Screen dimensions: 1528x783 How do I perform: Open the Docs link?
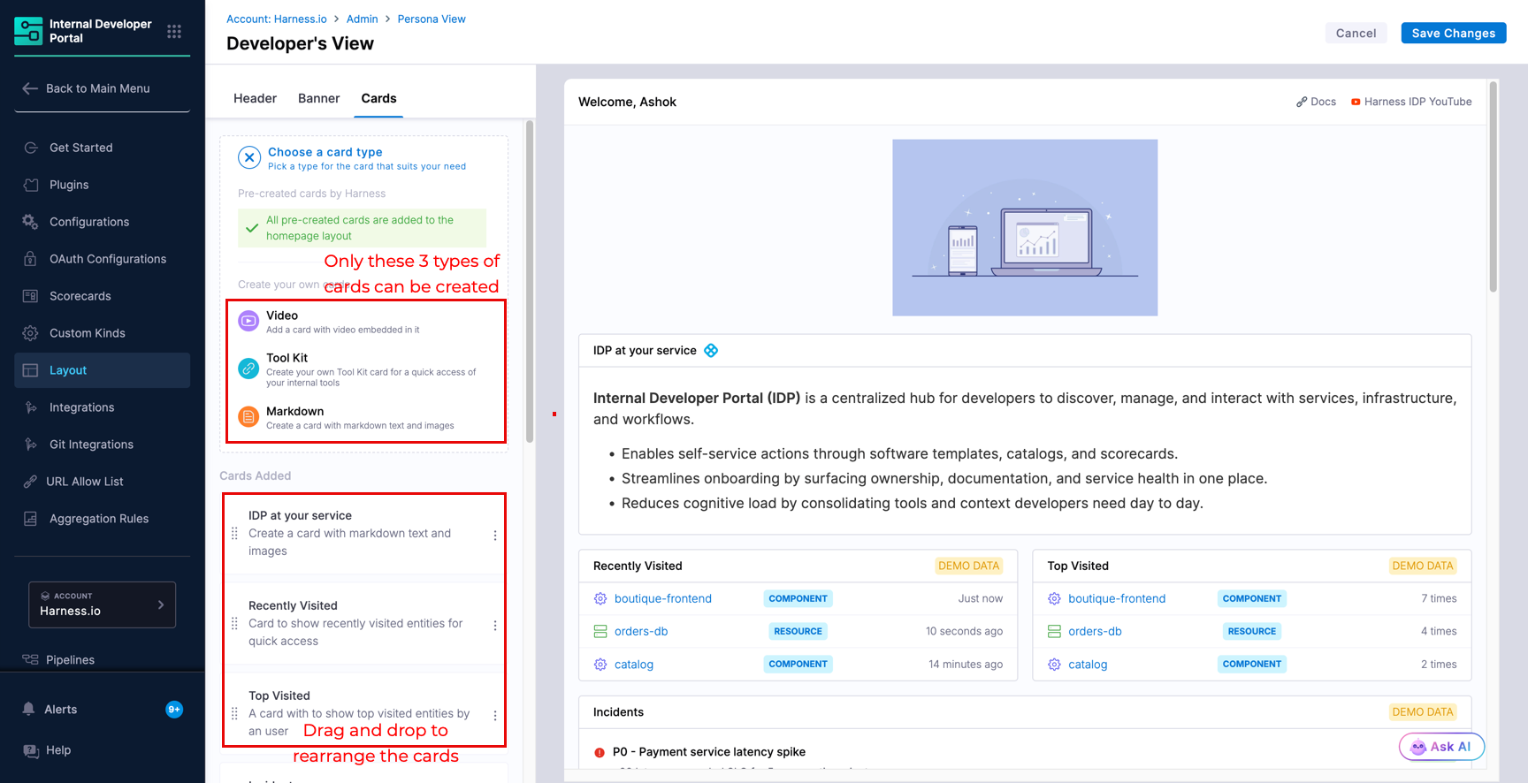(1317, 102)
